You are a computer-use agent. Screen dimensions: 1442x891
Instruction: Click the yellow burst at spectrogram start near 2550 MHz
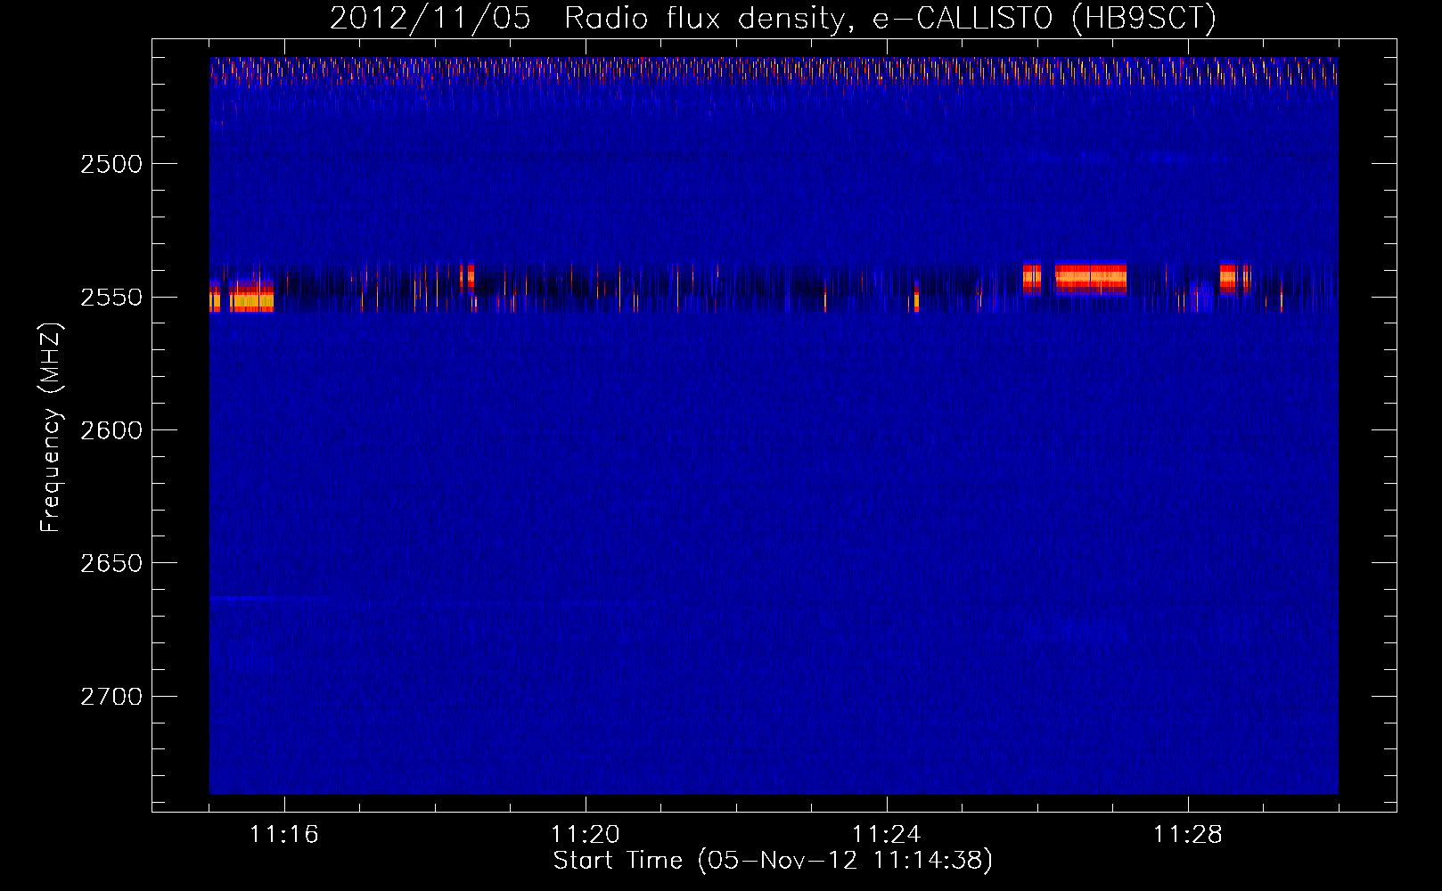(242, 296)
